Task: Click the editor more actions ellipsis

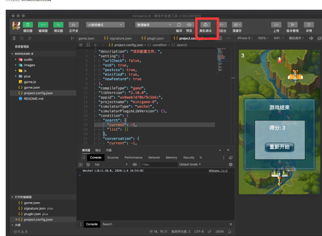Action: 228,38
